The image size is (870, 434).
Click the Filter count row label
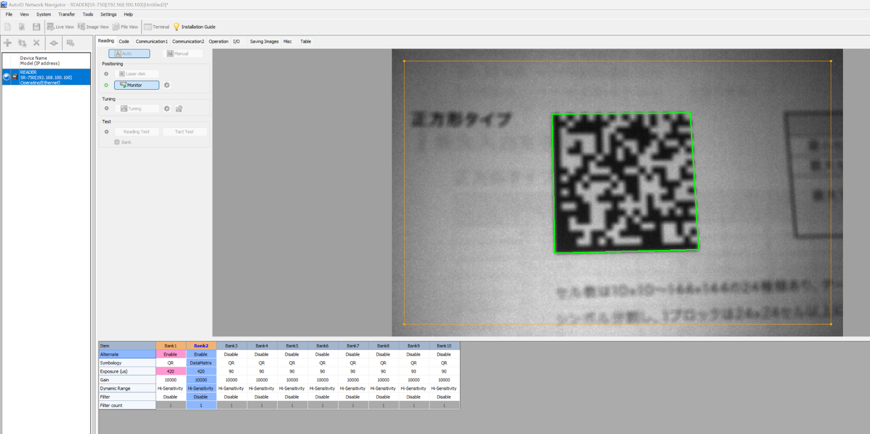coord(127,406)
